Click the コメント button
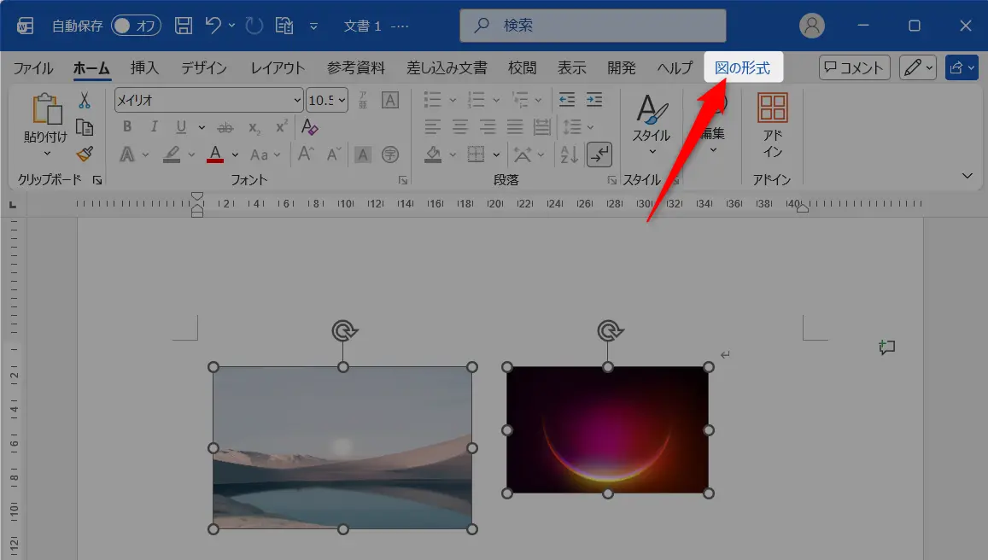 [855, 67]
